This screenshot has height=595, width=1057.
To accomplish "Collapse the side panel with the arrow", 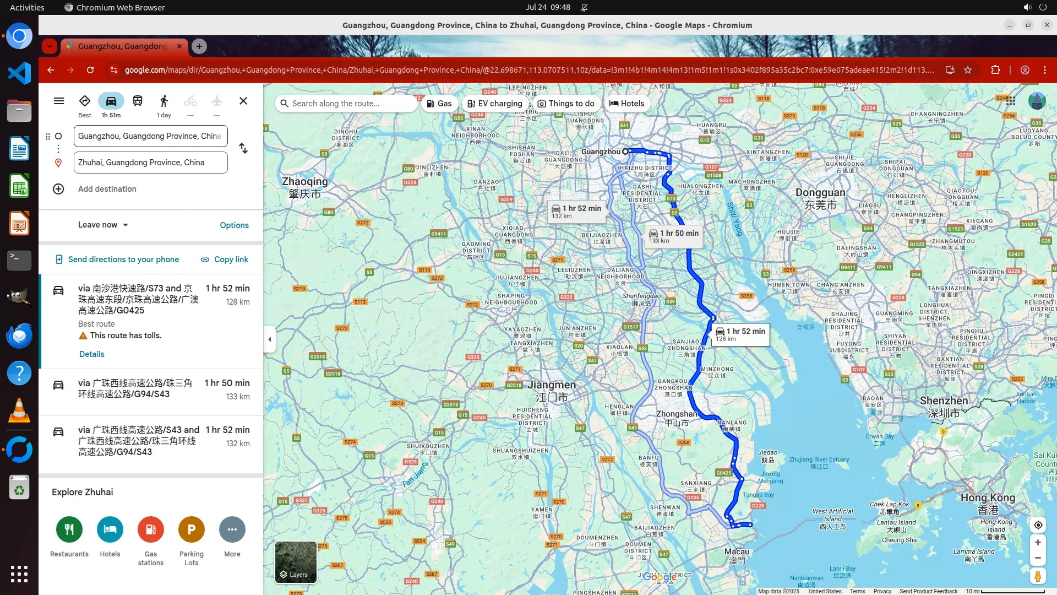I will click(x=269, y=339).
